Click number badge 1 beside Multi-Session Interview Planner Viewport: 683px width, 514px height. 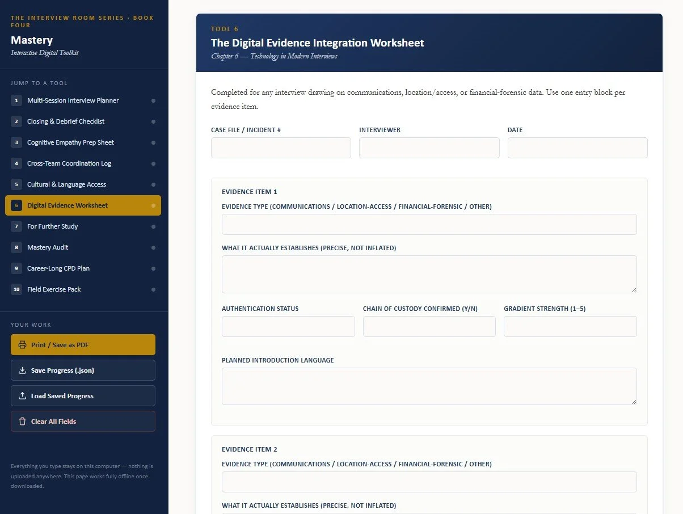pyautogui.click(x=16, y=100)
